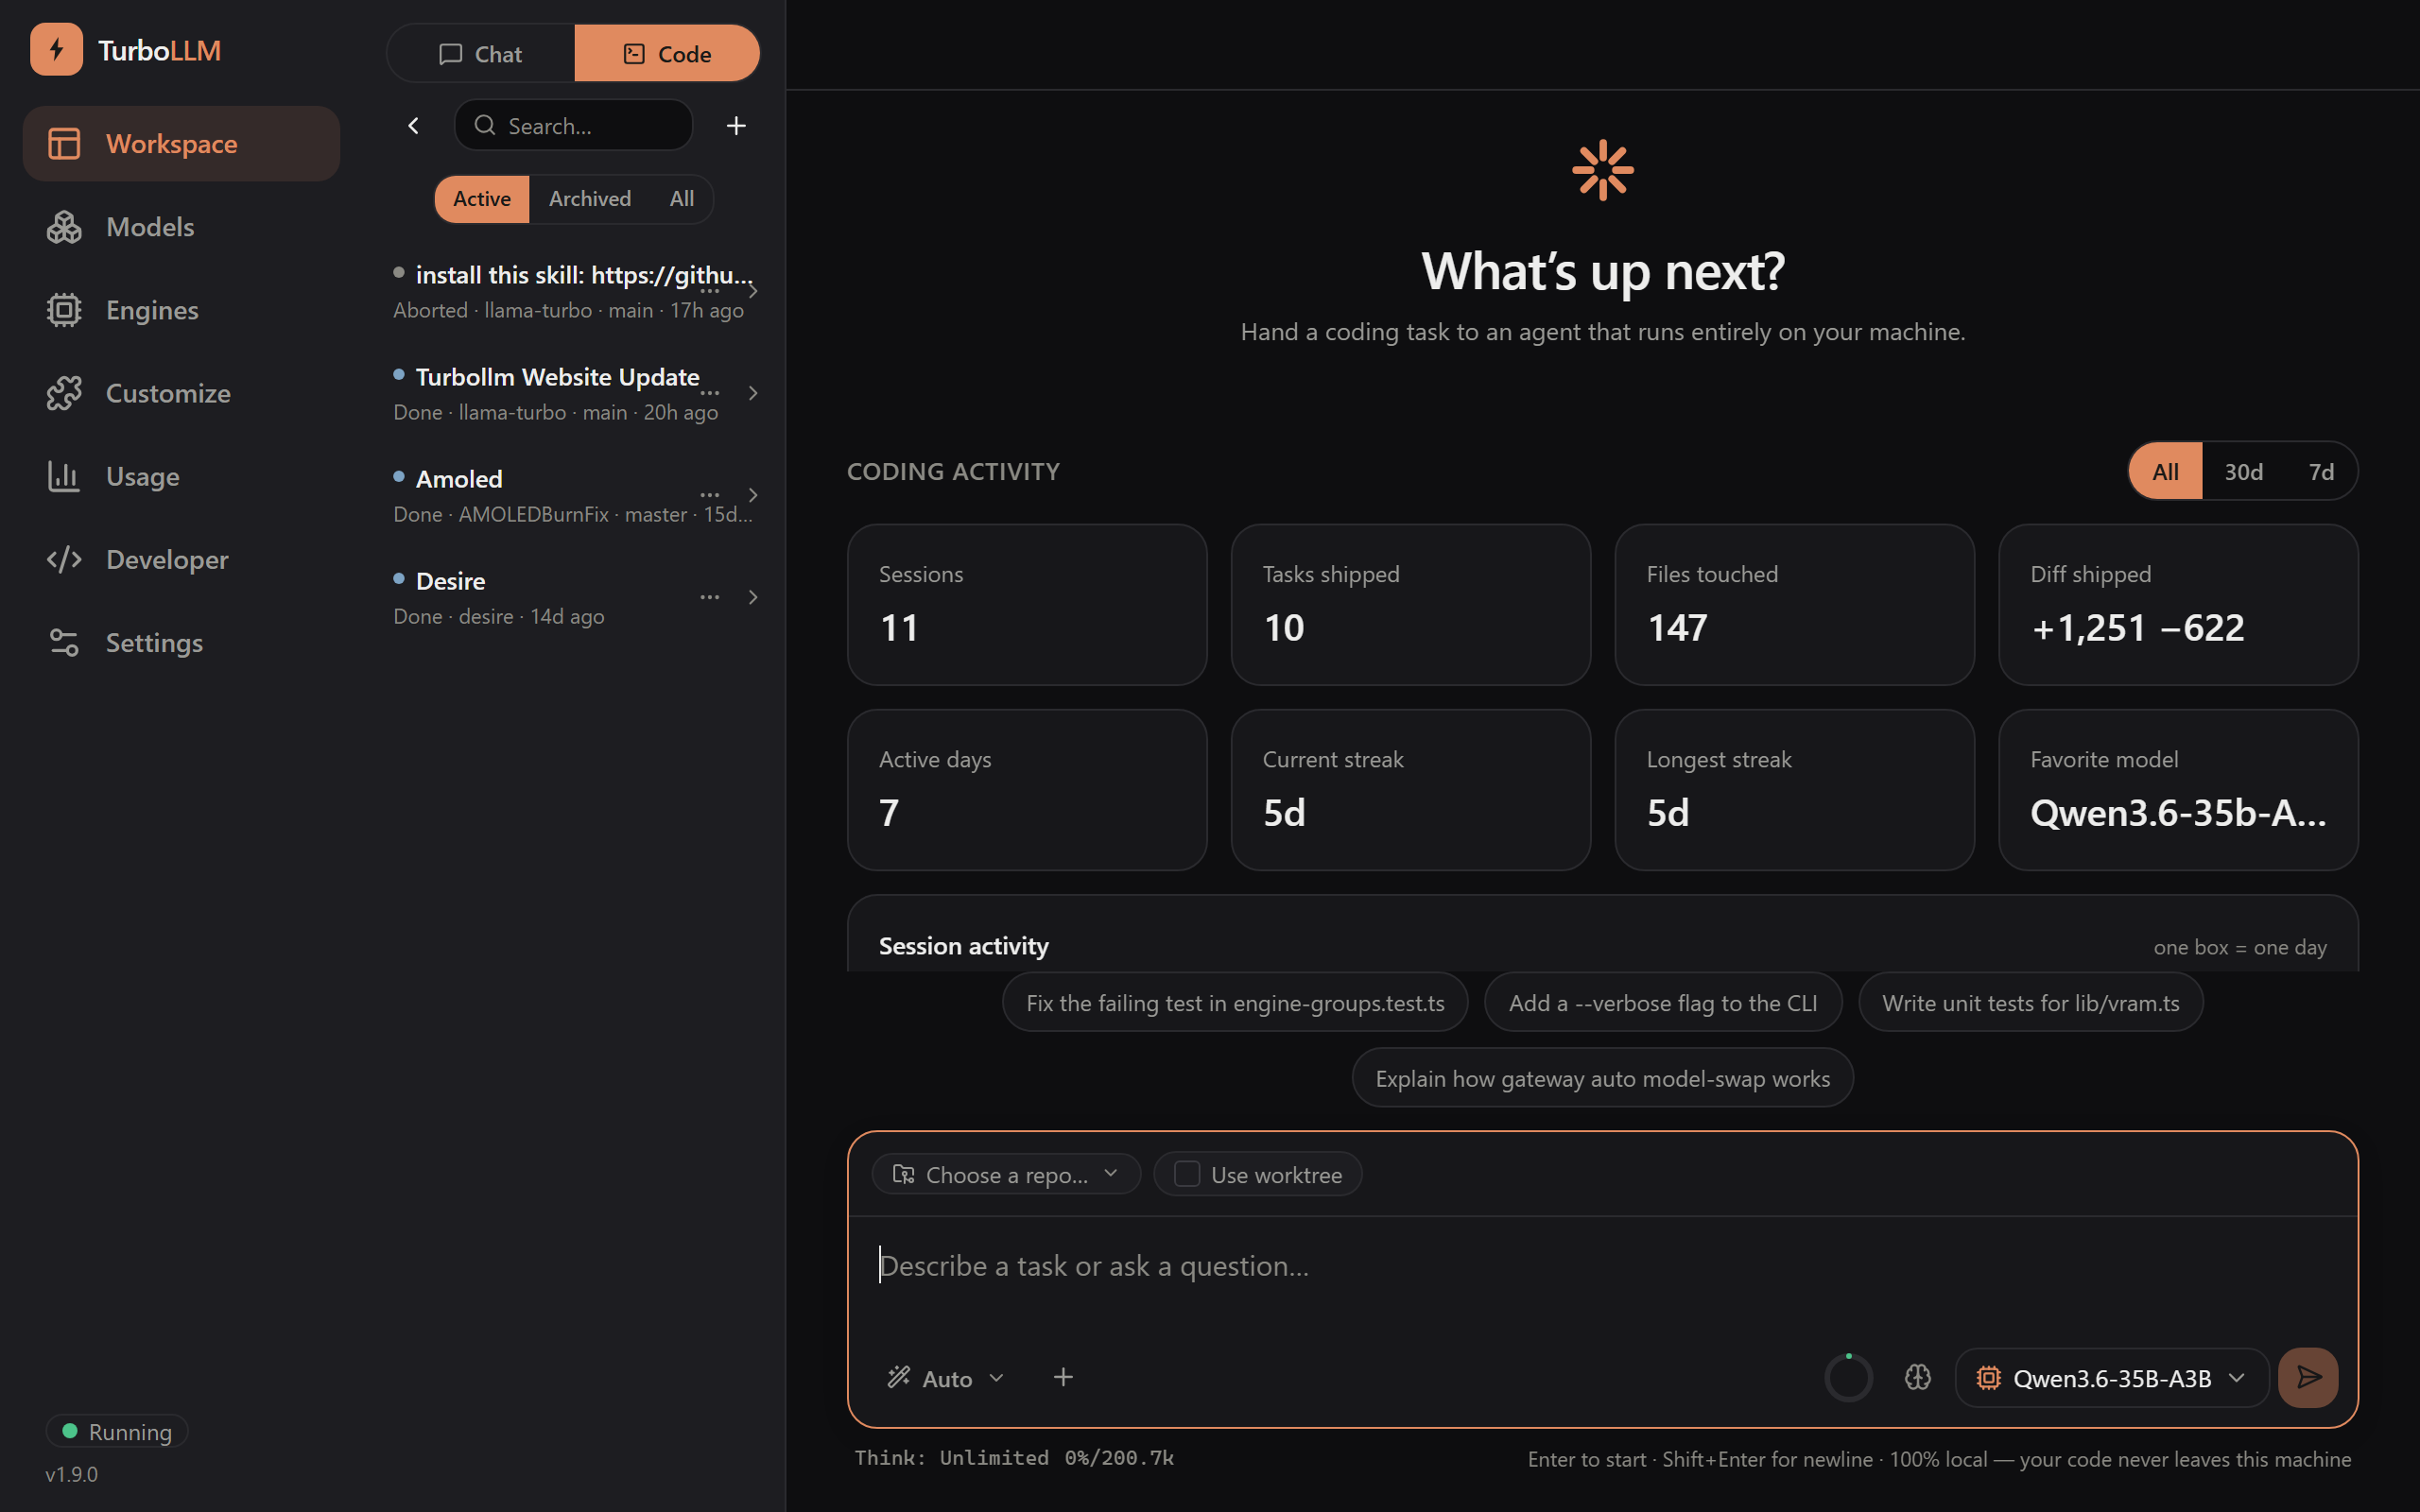This screenshot has width=2420, height=1512.
Task: Click the Think: Unlimited status text
Action: pos(951,1458)
